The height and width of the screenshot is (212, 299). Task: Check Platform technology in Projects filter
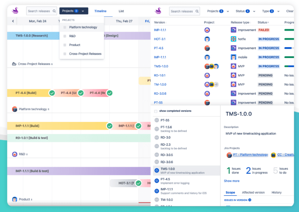(x=65, y=27)
